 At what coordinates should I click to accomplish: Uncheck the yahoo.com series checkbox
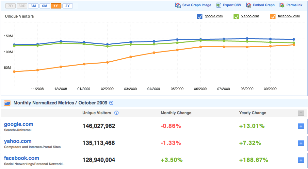tap(236, 17)
